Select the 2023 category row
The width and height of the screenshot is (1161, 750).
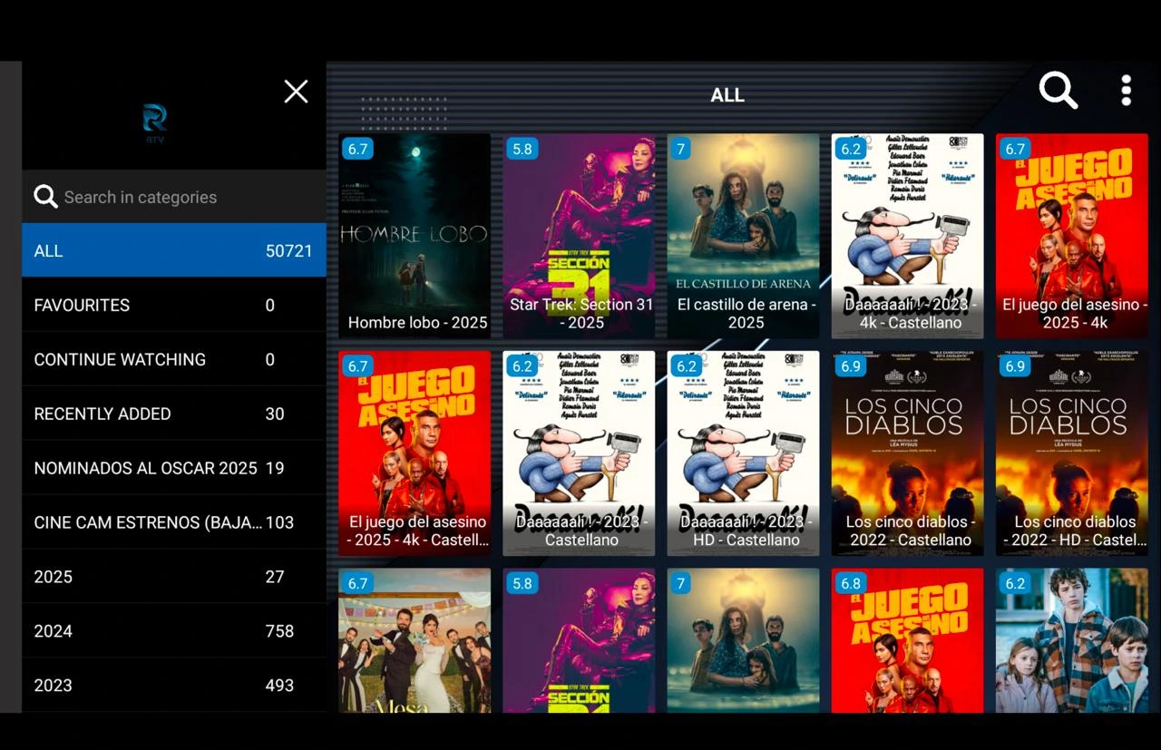[x=174, y=686]
